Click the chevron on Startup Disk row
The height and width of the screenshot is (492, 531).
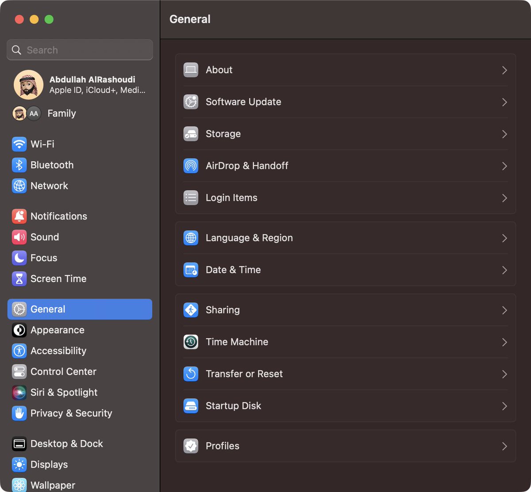pos(504,406)
